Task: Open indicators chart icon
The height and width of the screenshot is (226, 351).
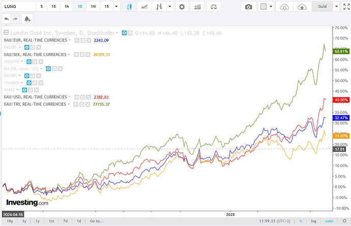Action: pos(197,7)
